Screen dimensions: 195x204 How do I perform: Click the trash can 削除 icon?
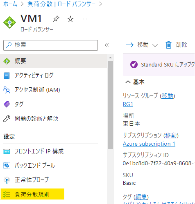168,45
